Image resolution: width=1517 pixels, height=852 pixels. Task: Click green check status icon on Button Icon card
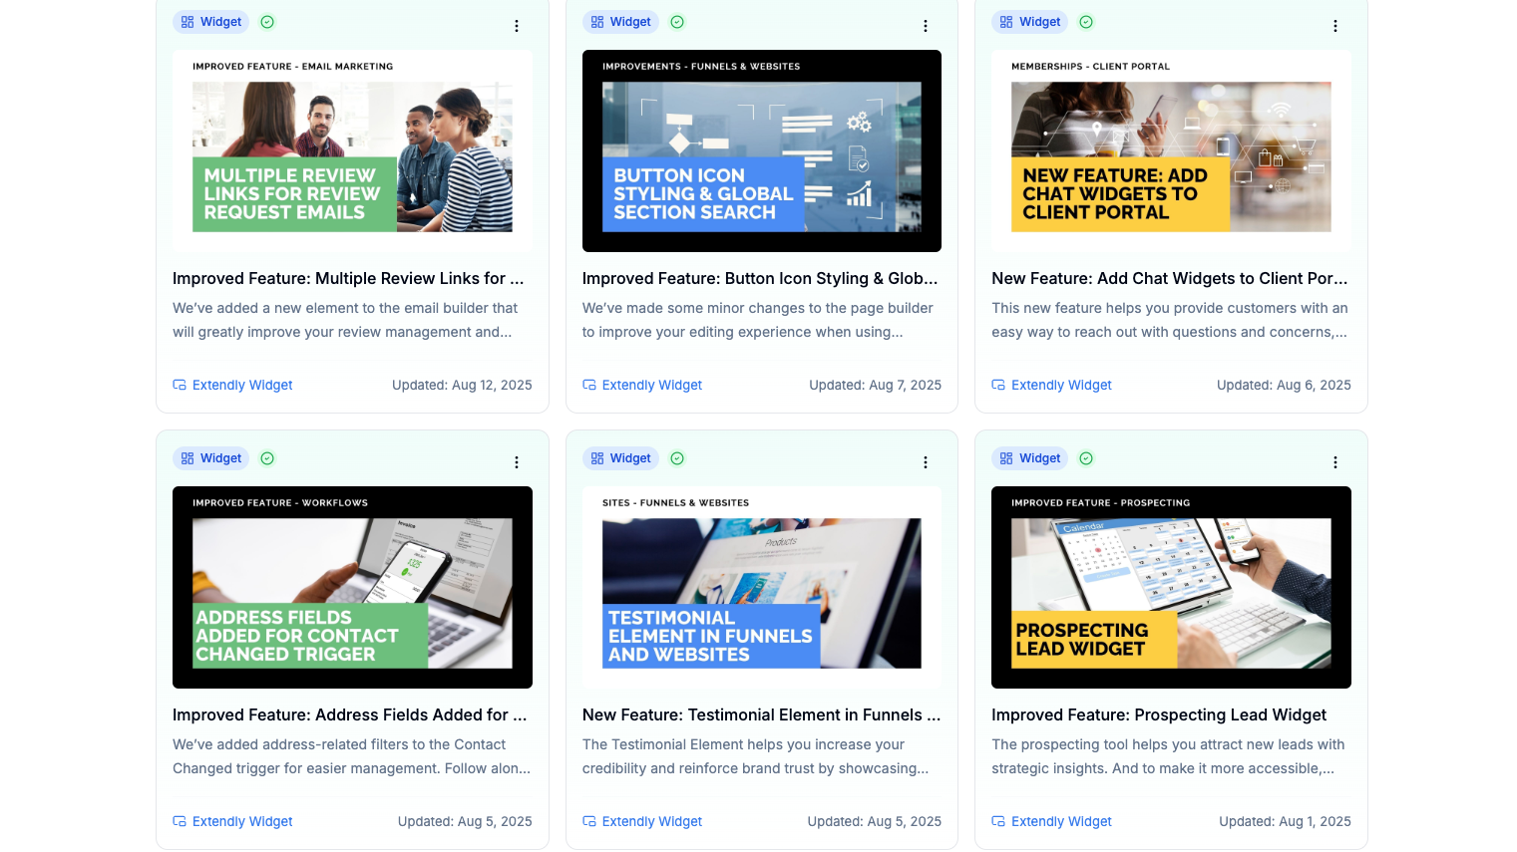677,22
